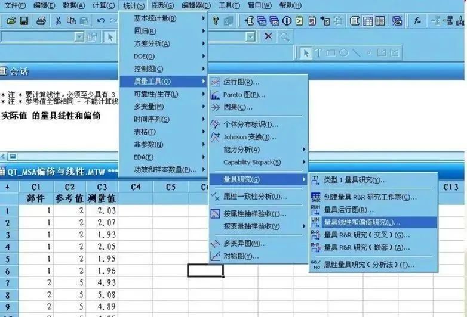Click the History '>' toolbar icon

click(299, 21)
